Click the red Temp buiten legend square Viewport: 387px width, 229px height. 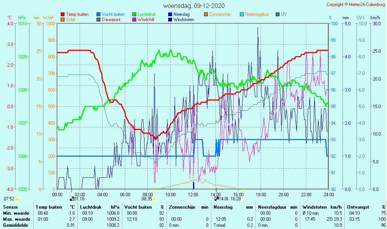[x=63, y=14]
